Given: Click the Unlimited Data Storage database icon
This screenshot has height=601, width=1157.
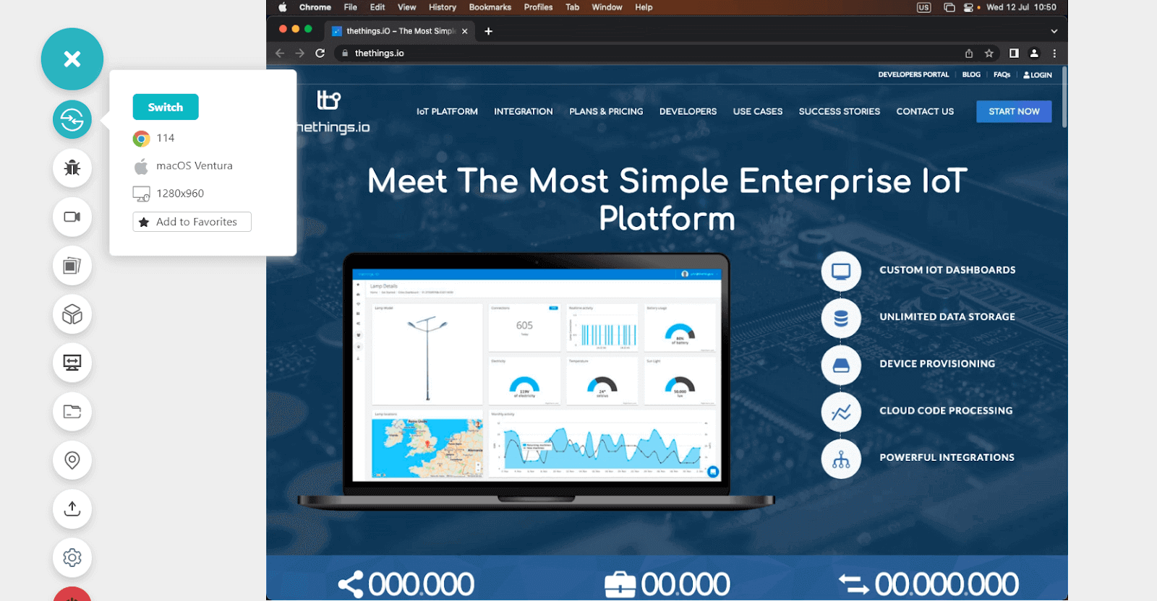Looking at the screenshot, I should pyautogui.click(x=841, y=319).
